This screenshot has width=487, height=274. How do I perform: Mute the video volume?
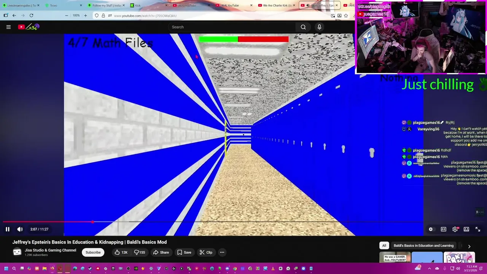(x=20, y=229)
